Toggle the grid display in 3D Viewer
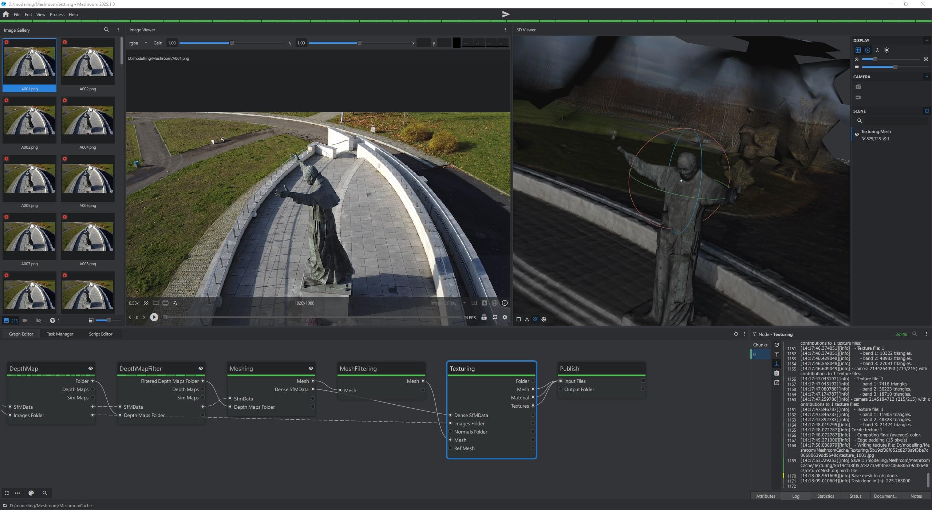Image resolution: width=932 pixels, height=510 pixels. (x=858, y=50)
